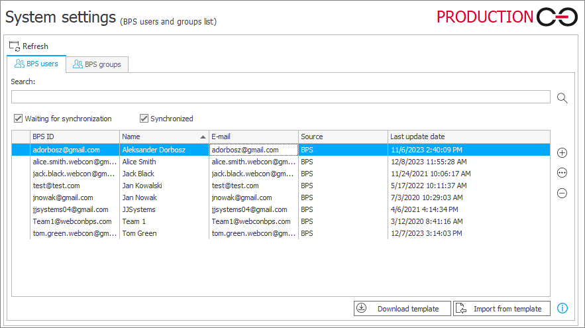The image size is (585, 328).
Task: Select the BPS users tab
Action: [x=36, y=64]
